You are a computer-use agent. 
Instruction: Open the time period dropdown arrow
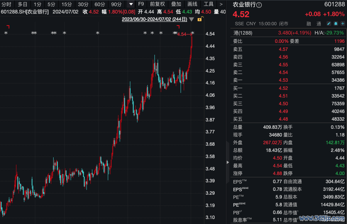coord(131,4)
